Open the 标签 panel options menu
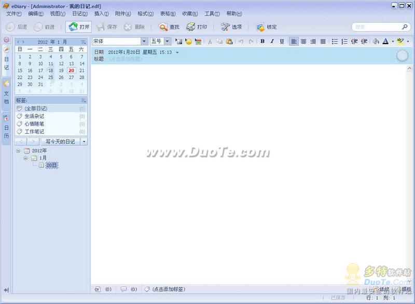415x304 pixels. pyautogui.click(x=84, y=100)
